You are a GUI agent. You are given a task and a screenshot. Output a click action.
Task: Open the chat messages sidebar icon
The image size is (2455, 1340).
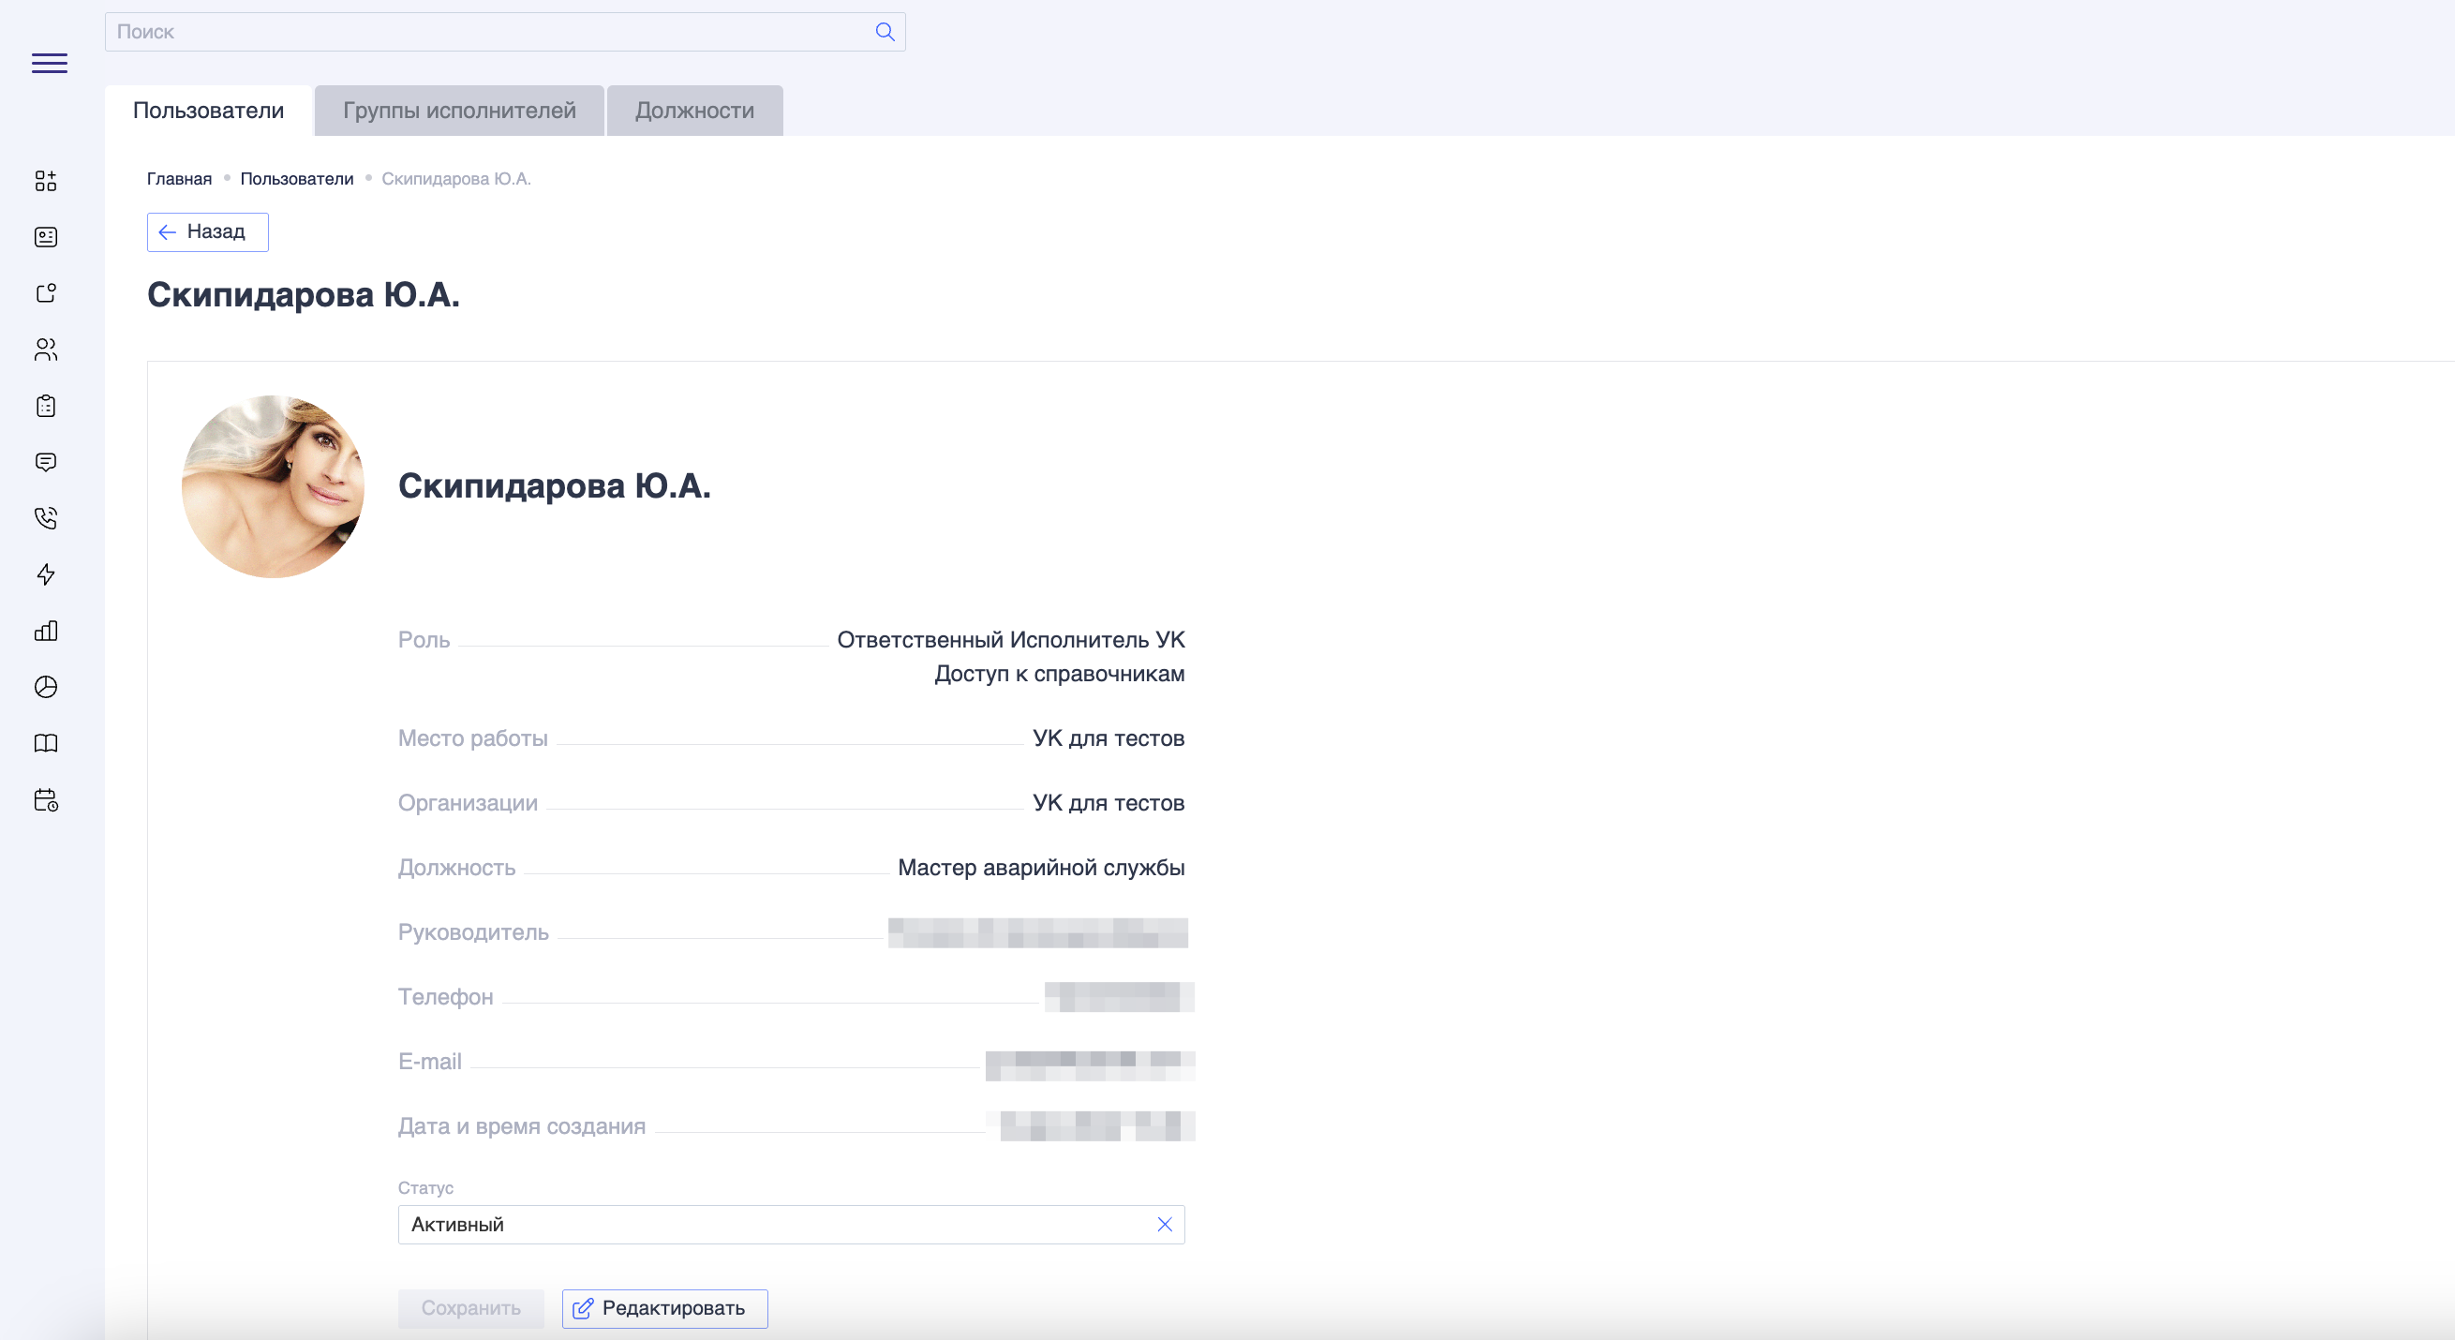pos(46,462)
